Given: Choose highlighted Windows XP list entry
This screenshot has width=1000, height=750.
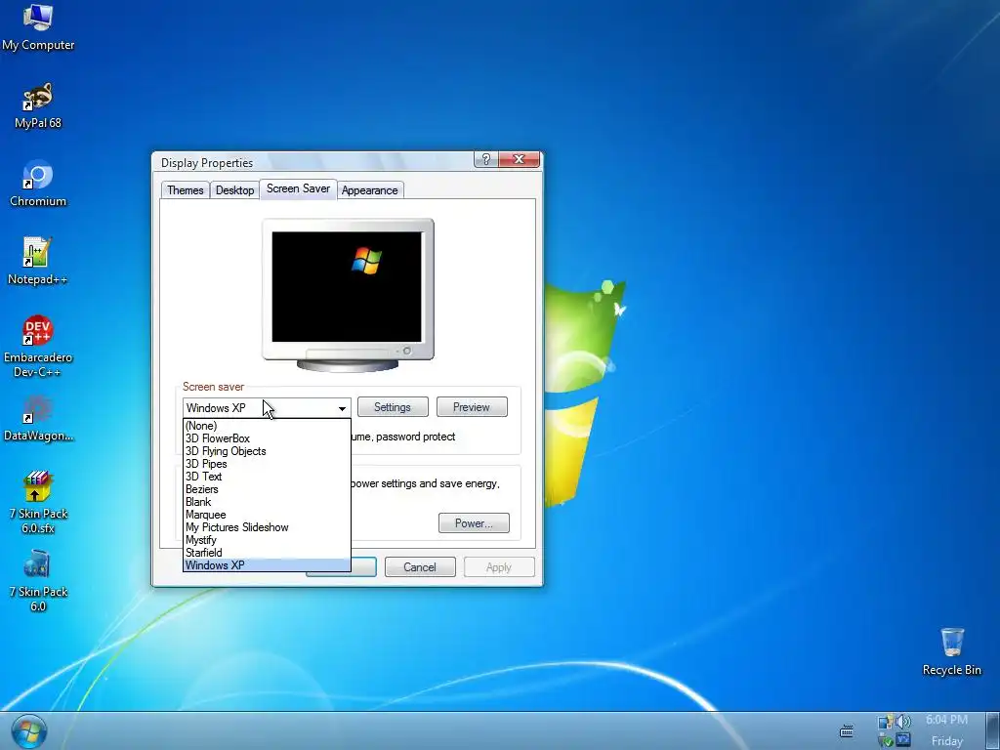Looking at the screenshot, I should pos(267,565).
